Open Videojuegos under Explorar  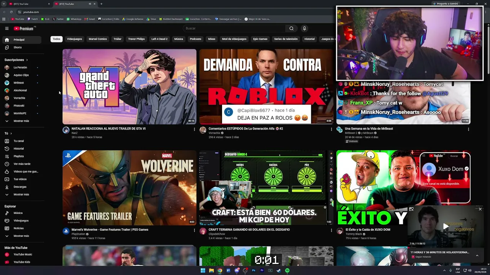(x=21, y=220)
